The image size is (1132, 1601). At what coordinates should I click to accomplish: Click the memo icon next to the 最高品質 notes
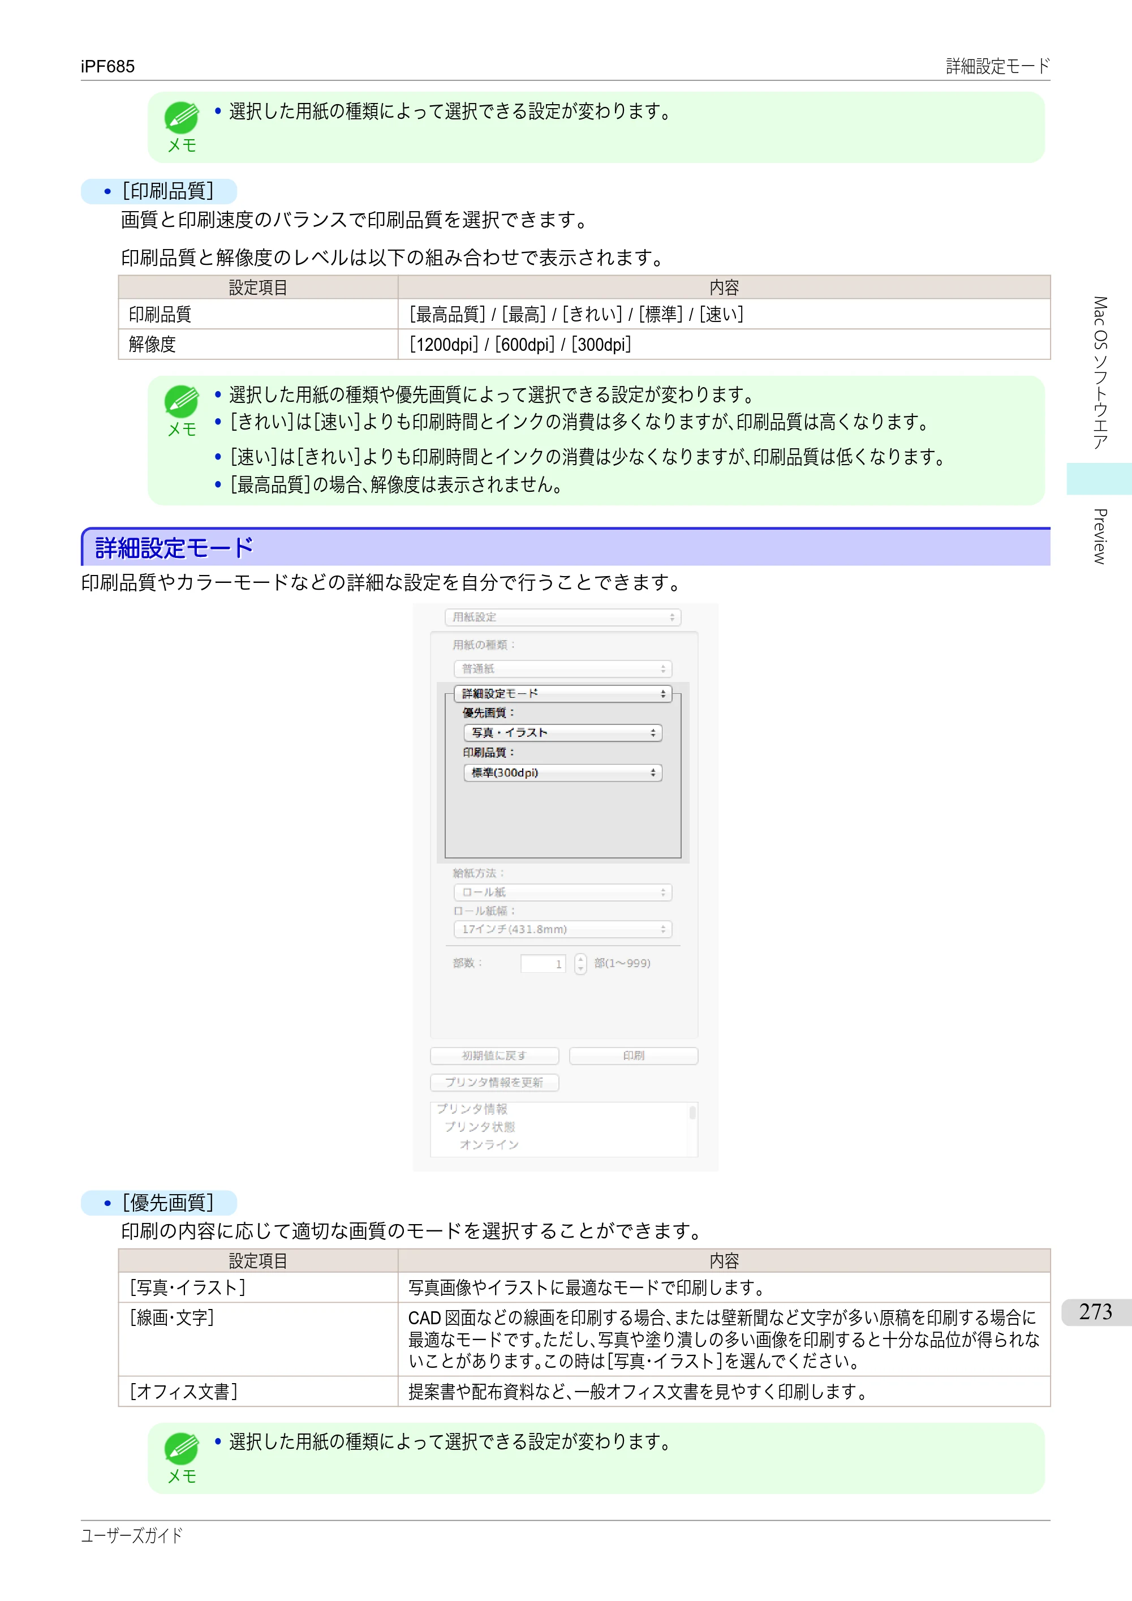tap(181, 401)
